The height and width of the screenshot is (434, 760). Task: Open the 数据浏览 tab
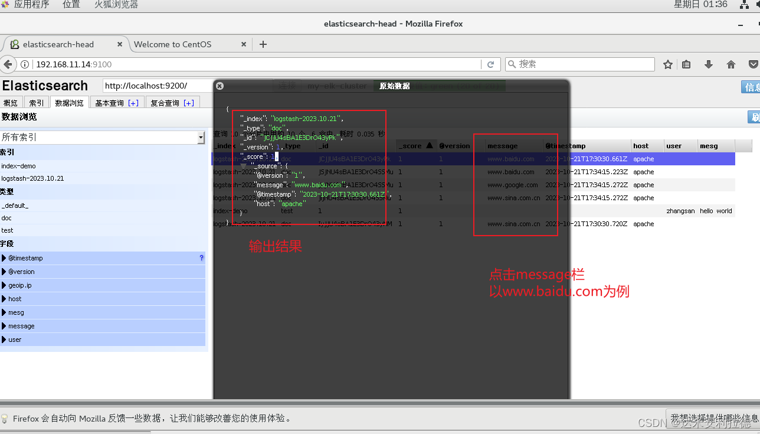point(70,103)
